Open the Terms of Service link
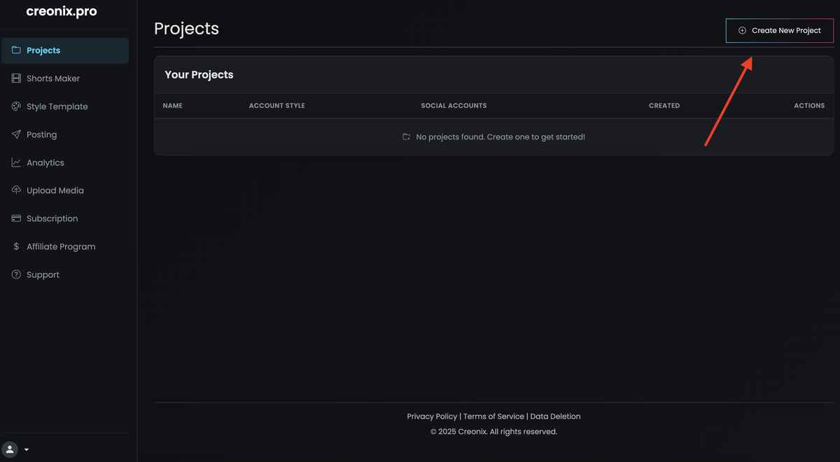The height and width of the screenshot is (462, 840). coord(493,416)
